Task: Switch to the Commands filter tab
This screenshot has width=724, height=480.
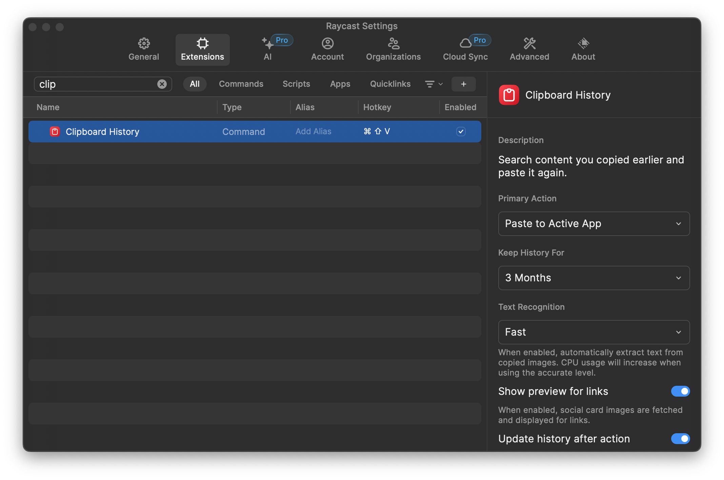Action: (241, 84)
